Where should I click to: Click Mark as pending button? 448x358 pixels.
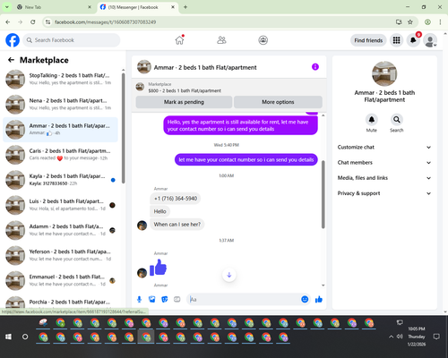184,102
